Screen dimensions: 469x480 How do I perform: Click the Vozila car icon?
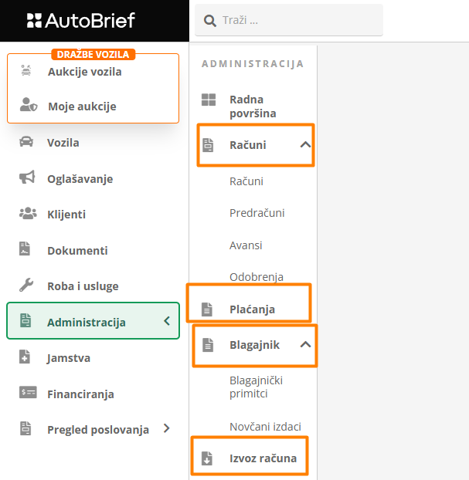pos(26,142)
